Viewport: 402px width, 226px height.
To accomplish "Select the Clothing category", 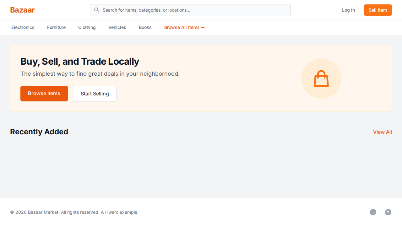I will pos(87,28).
